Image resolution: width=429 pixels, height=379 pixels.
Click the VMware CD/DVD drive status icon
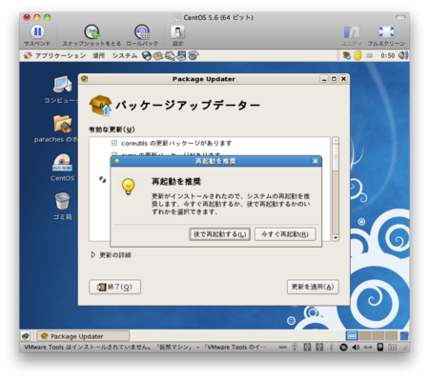[343, 348]
